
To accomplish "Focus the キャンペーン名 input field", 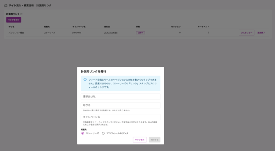I will (121, 117).
